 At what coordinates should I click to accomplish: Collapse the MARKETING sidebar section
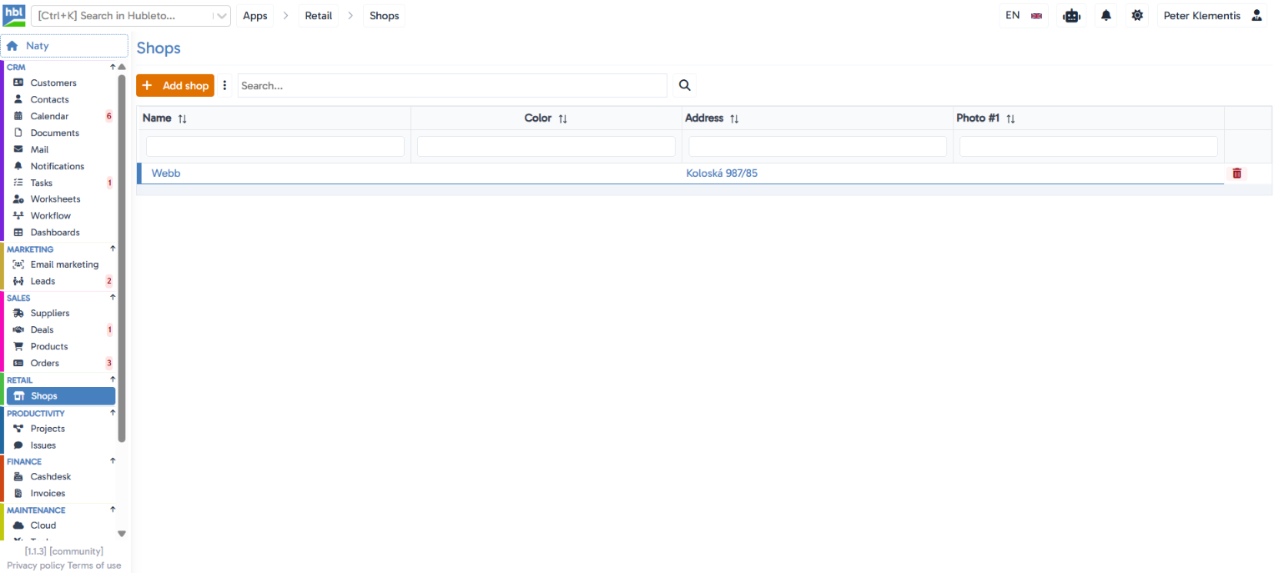pos(113,249)
